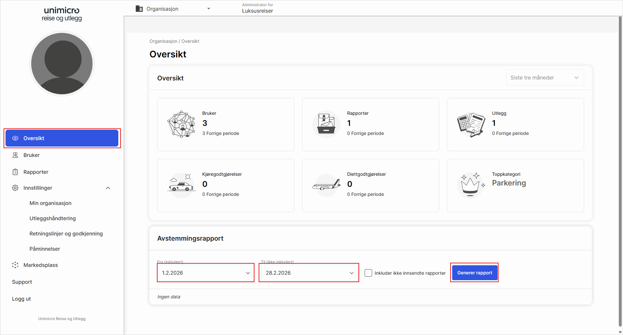Go to Bruker in the sidebar
This screenshot has width=623, height=335.
31,155
